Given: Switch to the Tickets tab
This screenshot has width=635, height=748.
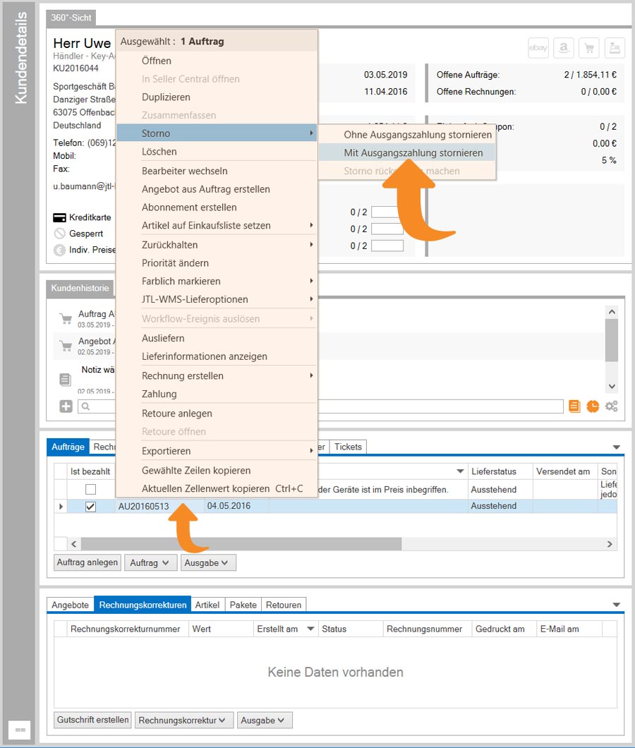Looking at the screenshot, I should click(348, 447).
